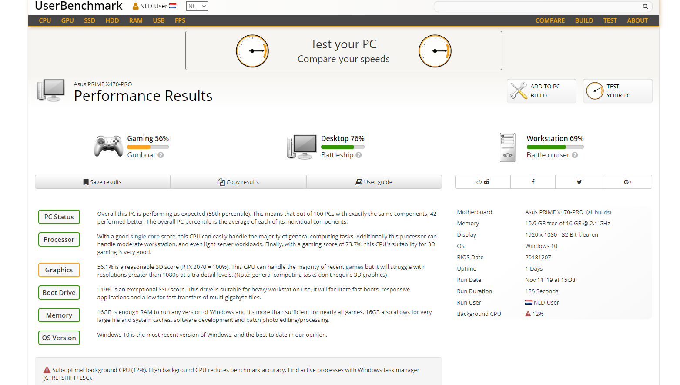
Task: Click the Gaming 56% progress bar
Action: pos(148,147)
